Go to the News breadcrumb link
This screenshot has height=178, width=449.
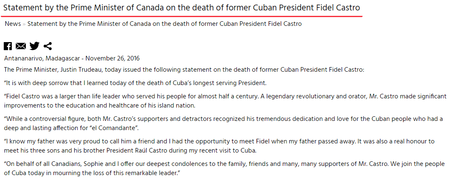coord(13,24)
